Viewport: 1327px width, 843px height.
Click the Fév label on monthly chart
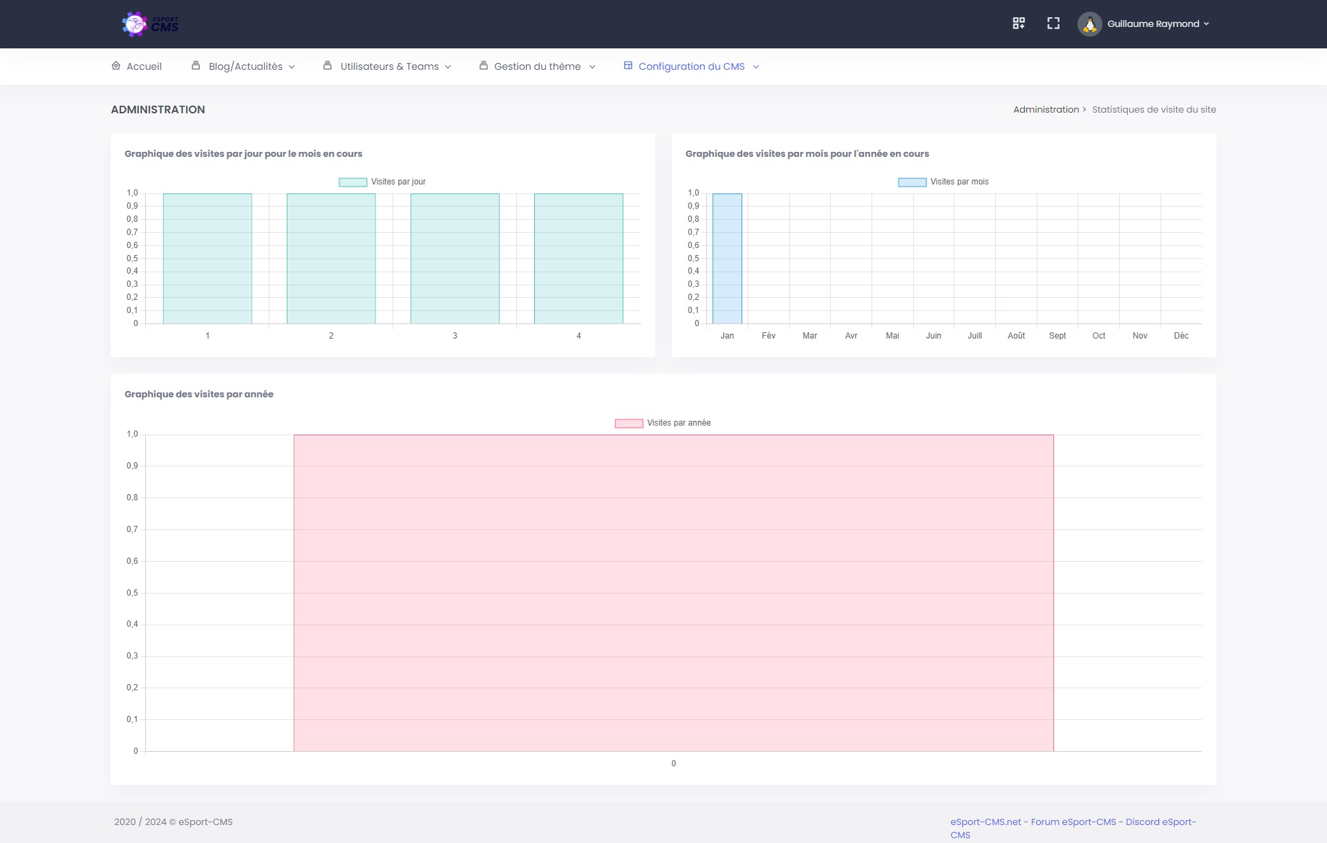coord(769,336)
